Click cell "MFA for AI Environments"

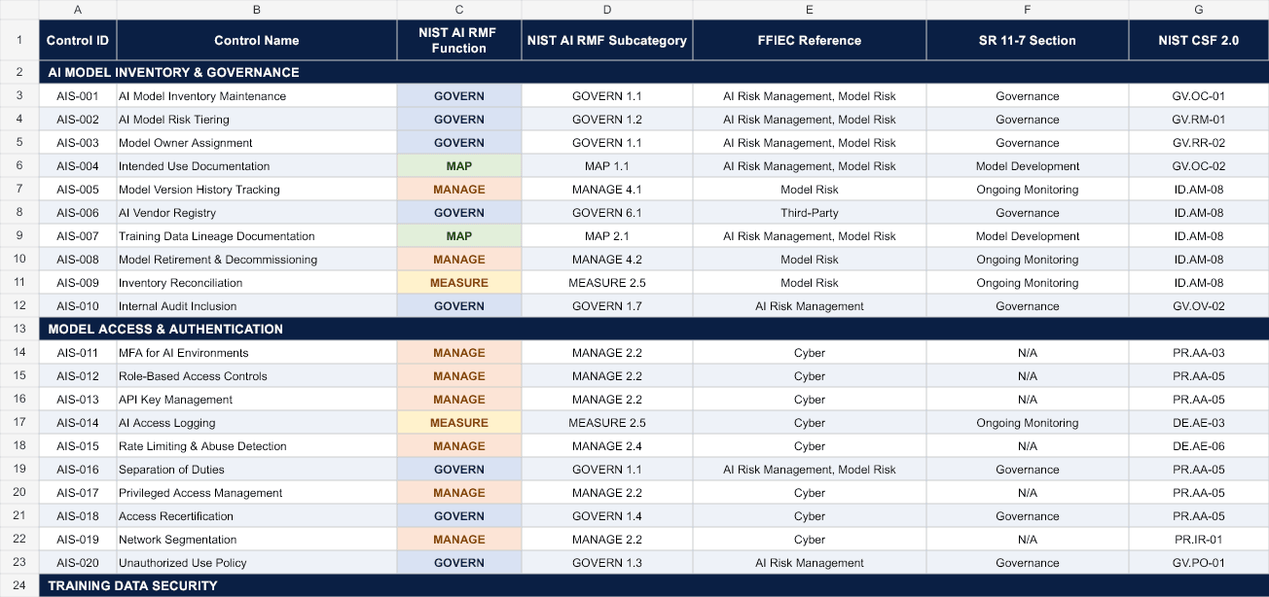click(257, 352)
